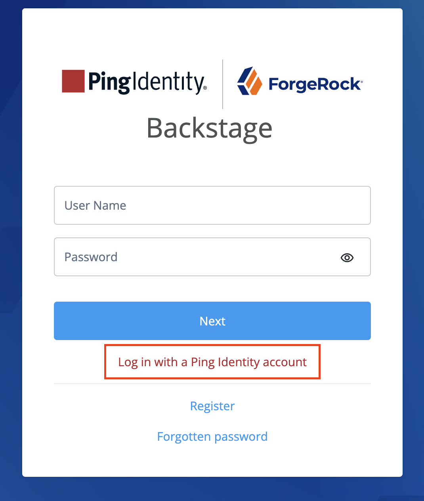Screen dimensions: 424x501
Task: Click the orange segment of ForgeRock logo
Action: tap(254, 84)
